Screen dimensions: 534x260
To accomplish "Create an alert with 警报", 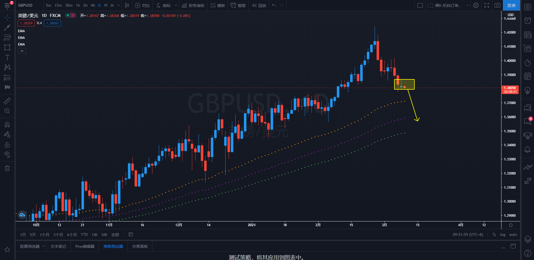I will pyautogui.click(x=238, y=5).
